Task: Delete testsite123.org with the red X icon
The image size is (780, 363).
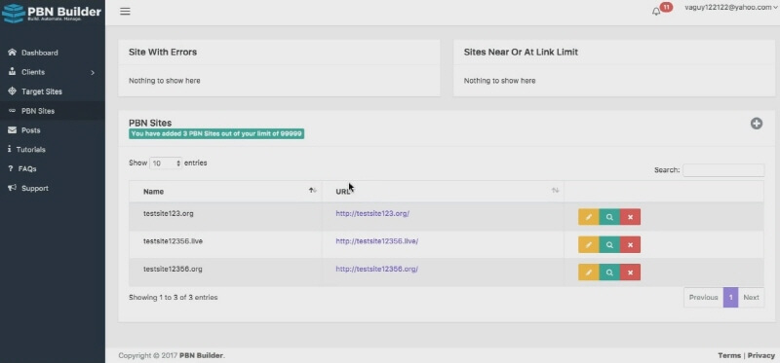Action: (x=630, y=217)
